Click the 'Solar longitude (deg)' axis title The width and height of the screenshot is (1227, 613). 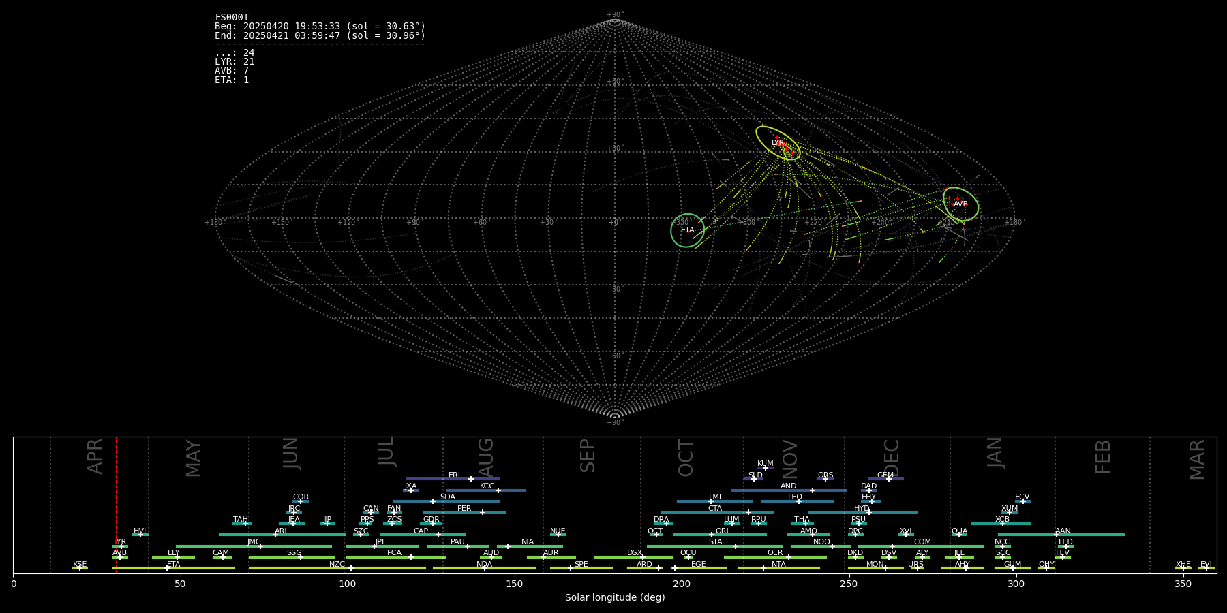615,598
